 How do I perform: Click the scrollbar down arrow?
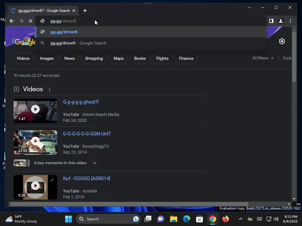(294, 199)
